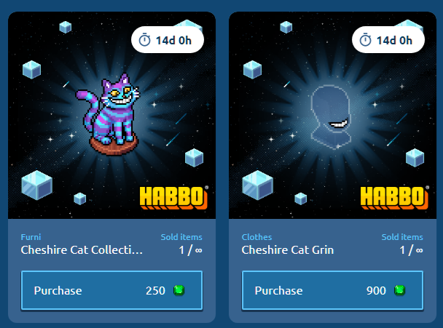This screenshot has width=443, height=328.
Task: Click the Cheshire Cat Grin head image
Action: pyautogui.click(x=331, y=117)
